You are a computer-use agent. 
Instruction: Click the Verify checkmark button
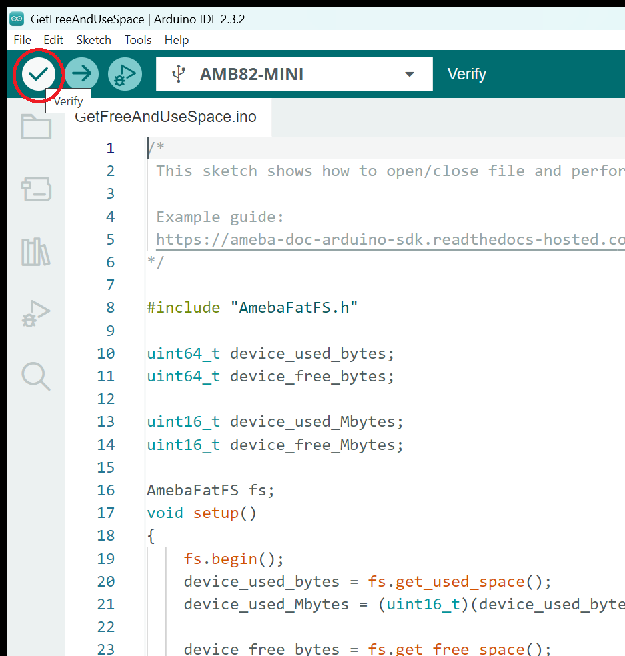38,74
